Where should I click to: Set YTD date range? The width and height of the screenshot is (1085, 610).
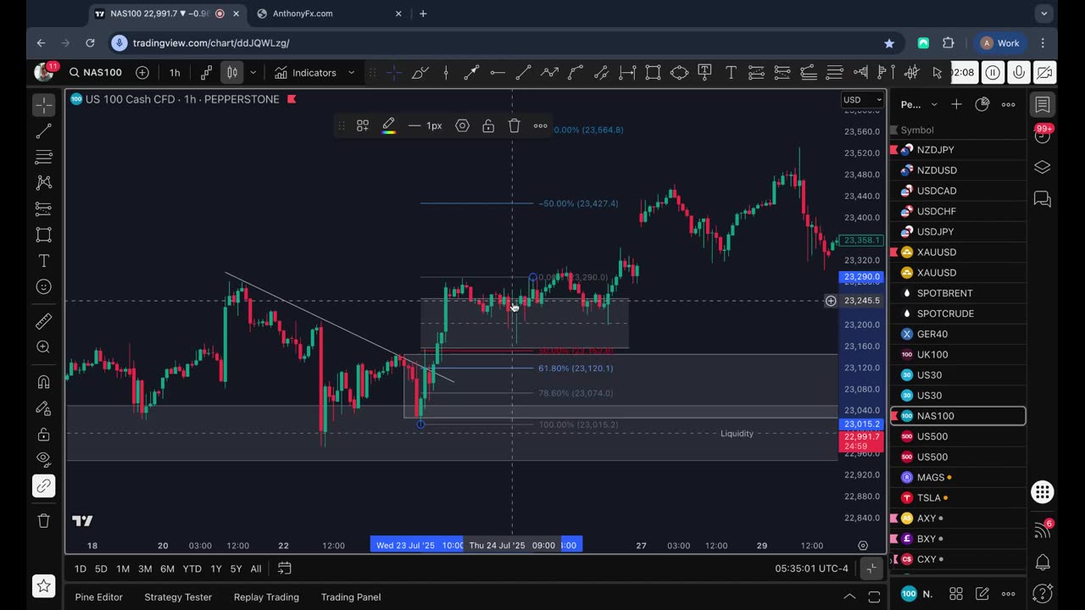(x=192, y=568)
